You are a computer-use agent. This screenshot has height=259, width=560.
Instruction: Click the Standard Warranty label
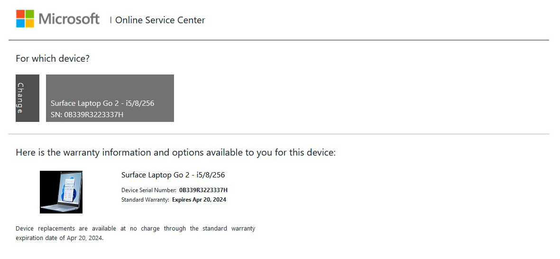(146, 200)
